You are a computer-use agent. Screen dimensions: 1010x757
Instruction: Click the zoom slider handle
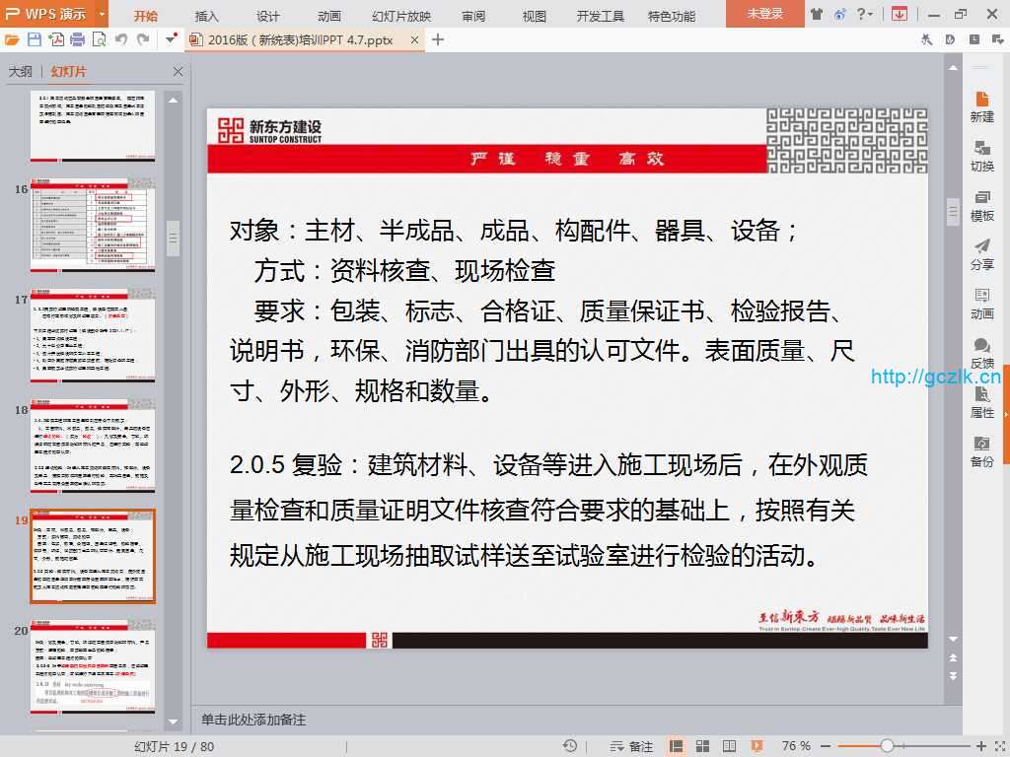pyautogui.click(x=887, y=746)
